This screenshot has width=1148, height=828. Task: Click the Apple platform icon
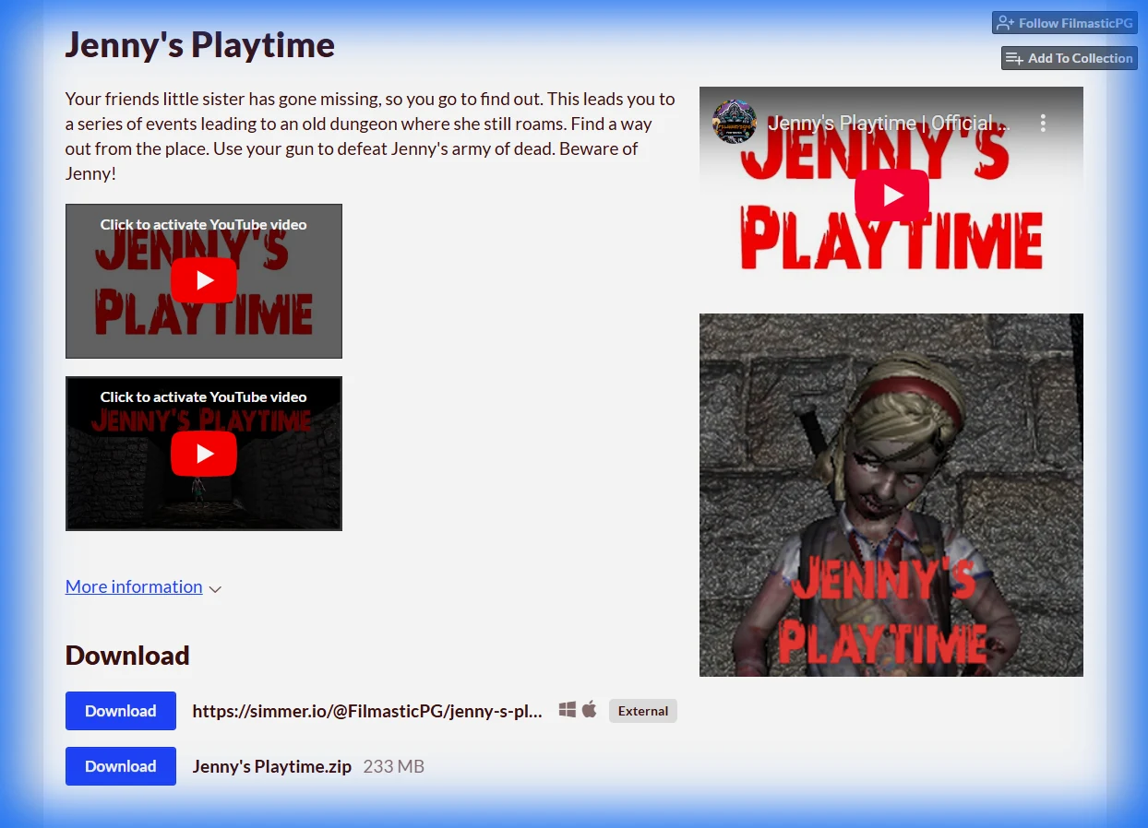pyautogui.click(x=590, y=709)
